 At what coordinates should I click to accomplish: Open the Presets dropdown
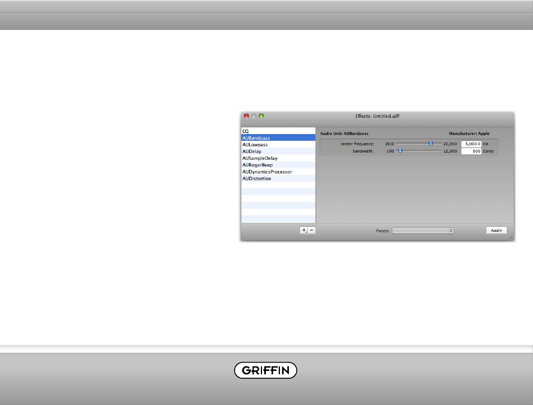(423, 231)
